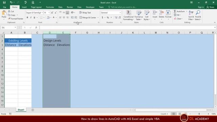
Task: Click the Insert Function fx icon
Action: pos(36,27)
